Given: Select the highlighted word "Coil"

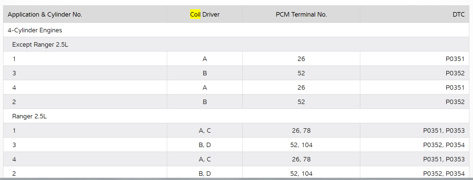Looking at the screenshot, I should click(195, 14).
